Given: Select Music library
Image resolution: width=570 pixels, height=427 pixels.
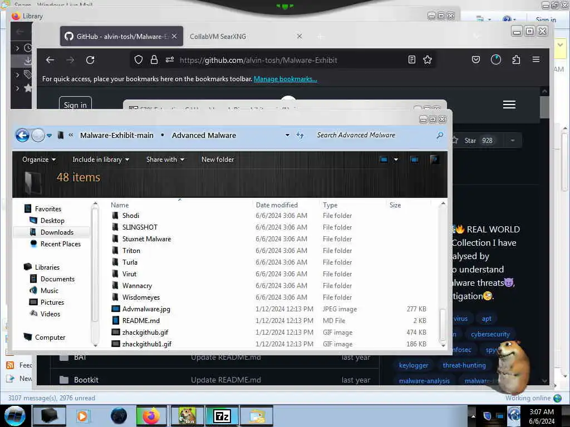Looking at the screenshot, I should coord(49,290).
